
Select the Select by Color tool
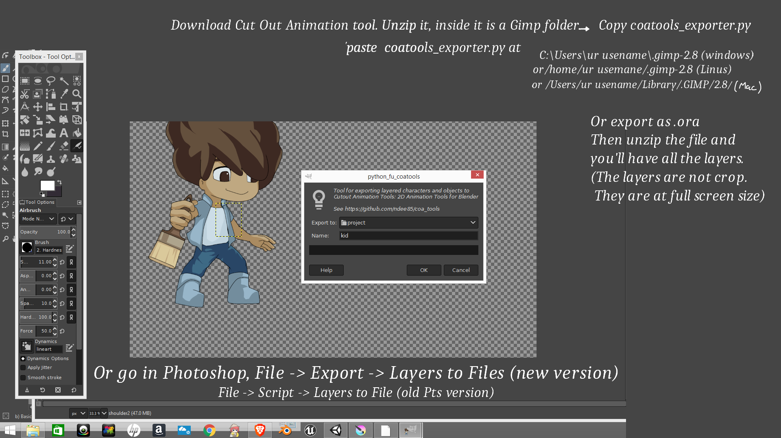click(77, 80)
